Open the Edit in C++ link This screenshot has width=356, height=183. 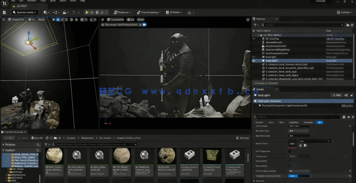[348, 106]
